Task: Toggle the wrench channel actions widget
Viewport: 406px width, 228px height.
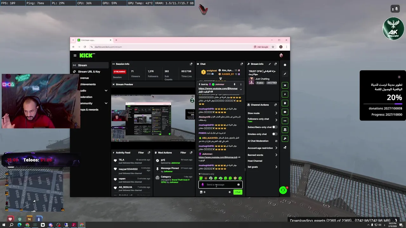Action: click(x=285, y=138)
